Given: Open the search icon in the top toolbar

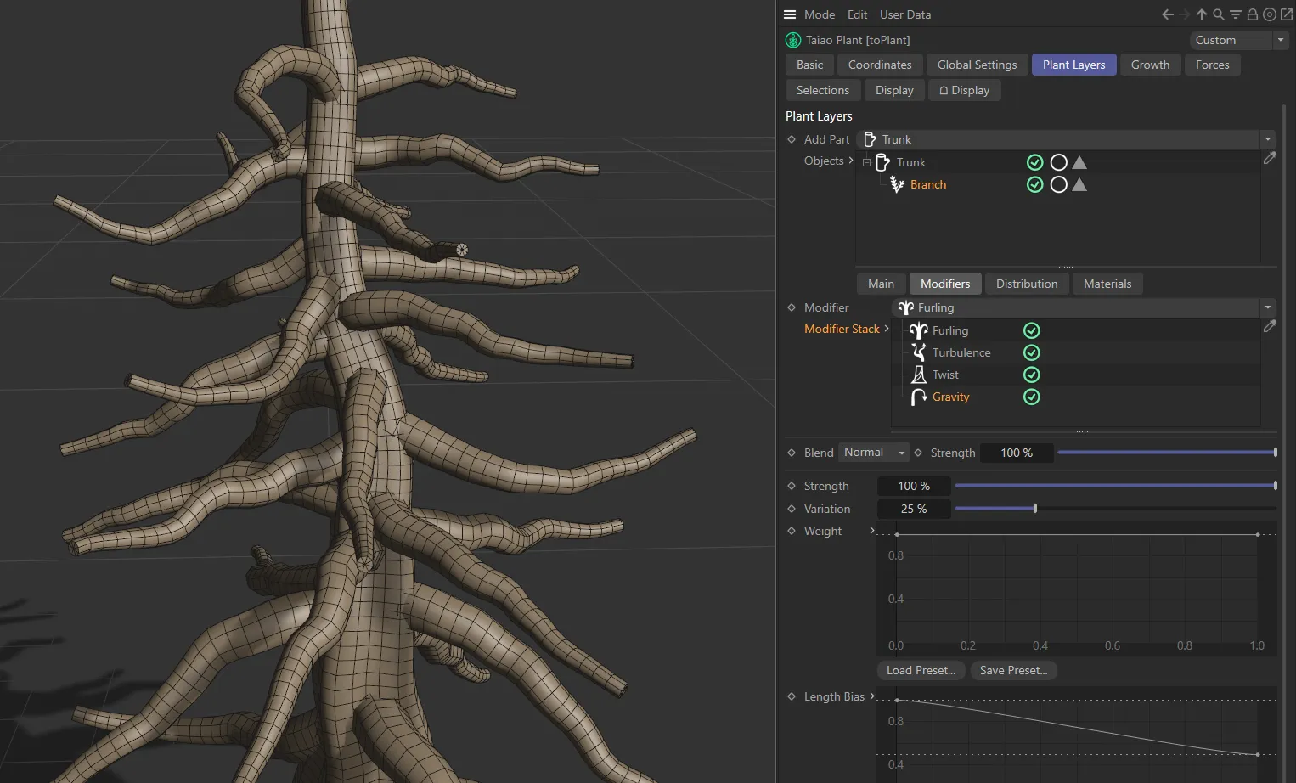Looking at the screenshot, I should (1219, 14).
